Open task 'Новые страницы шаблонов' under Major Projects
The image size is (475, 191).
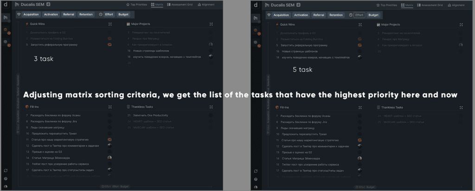pyautogui.click(x=146, y=50)
